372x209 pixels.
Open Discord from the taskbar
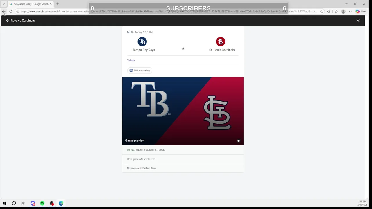pos(33,203)
